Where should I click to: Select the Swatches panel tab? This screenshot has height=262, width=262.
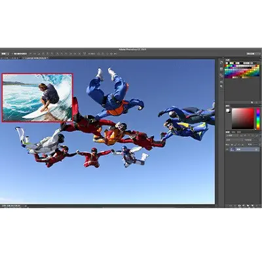click(227, 60)
